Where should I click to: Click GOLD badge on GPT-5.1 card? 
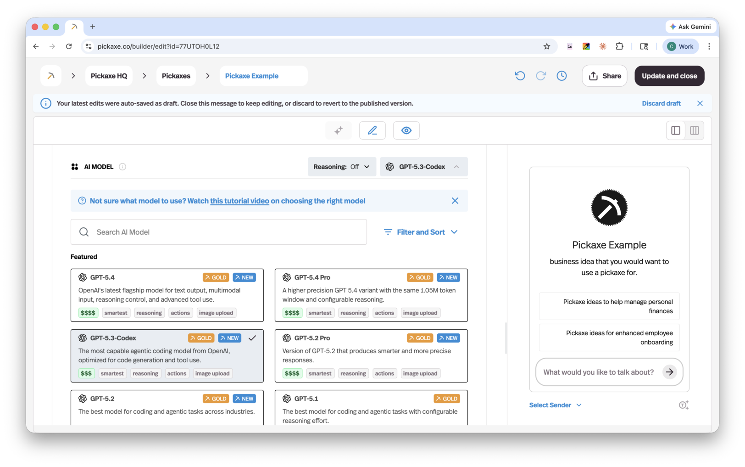[447, 399]
